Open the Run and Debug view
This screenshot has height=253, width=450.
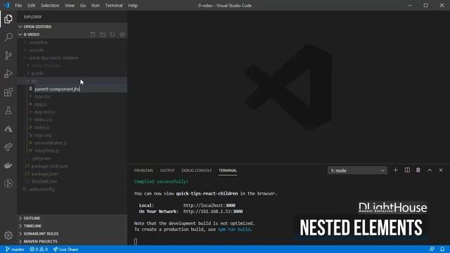(x=8, y=74)
